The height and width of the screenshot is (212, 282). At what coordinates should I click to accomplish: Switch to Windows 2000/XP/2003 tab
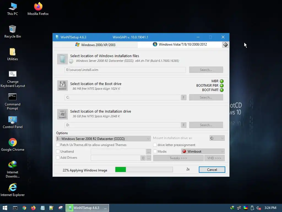[95, 45]
